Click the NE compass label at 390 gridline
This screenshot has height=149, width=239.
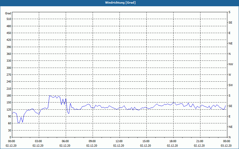pos(230,44)
